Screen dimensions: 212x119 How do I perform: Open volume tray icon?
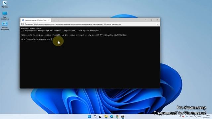tap(199, 116)
